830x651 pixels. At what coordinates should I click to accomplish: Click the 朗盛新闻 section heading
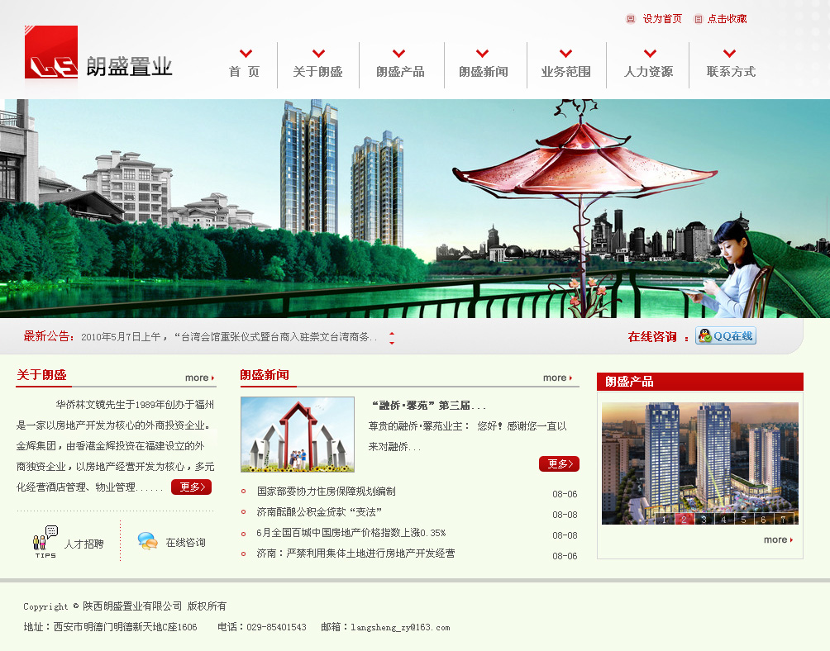pyautogui.click(x=265, y=375)
